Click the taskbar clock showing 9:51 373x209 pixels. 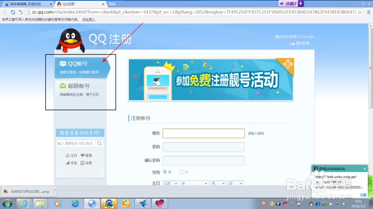358,204
